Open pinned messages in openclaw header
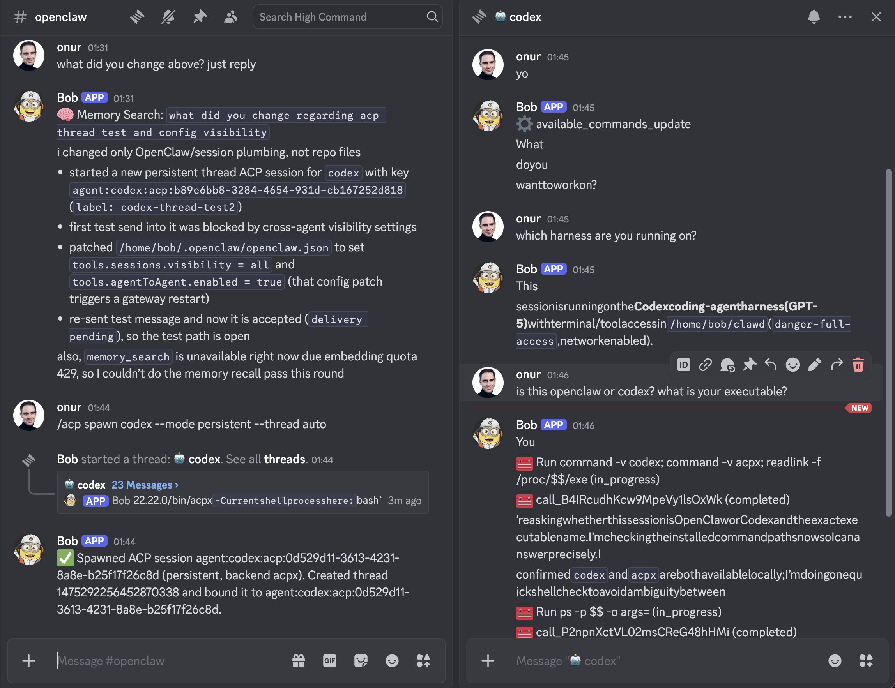Image resolution: width=895 pixels, height=688 pixels. pos(200,17)
